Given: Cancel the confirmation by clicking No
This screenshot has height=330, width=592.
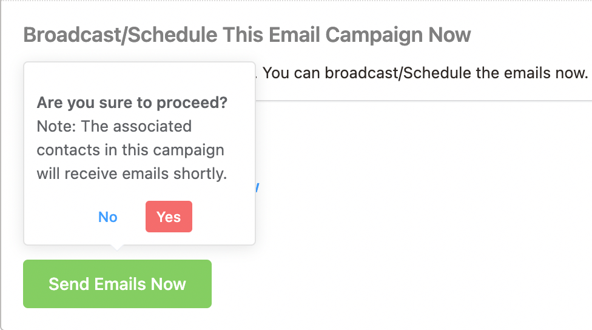Looking at the screenshot, I should pyautogui.click(x=108, y=217).
